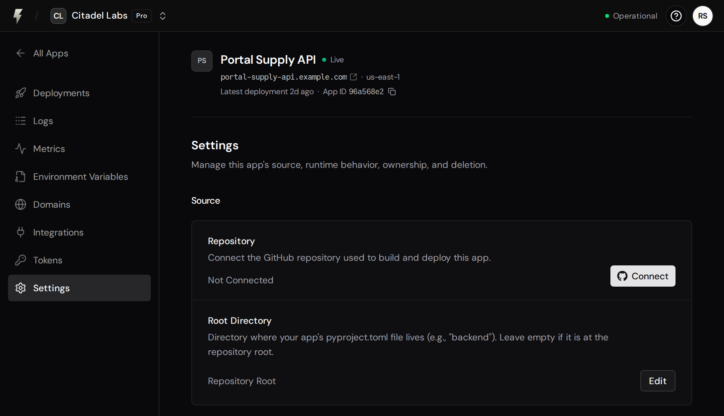Click the All Apps link text
The width and height of the screenshot is (724, 416).
(51, 53)
